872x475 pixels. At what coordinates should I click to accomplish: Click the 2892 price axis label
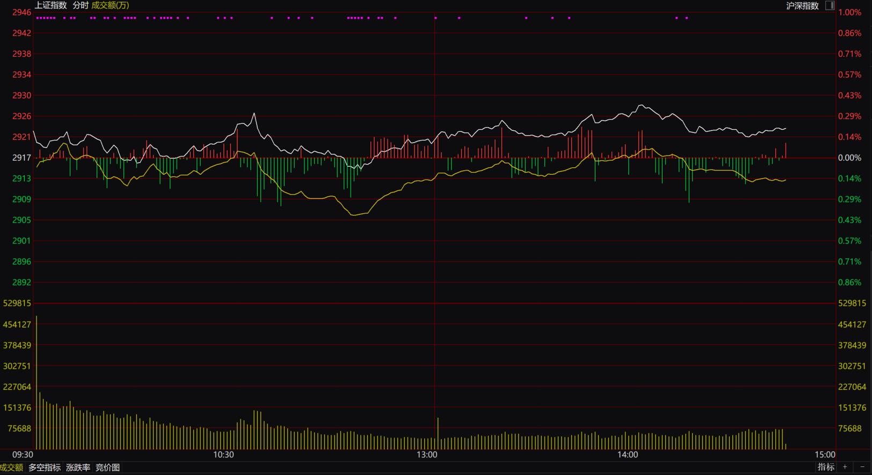[x=22, y=282]
